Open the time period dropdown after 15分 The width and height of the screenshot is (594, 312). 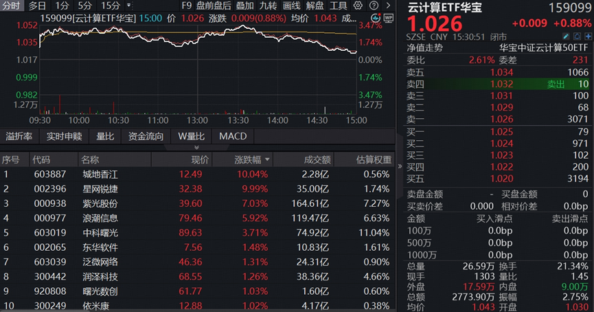(x=129, y=5)
